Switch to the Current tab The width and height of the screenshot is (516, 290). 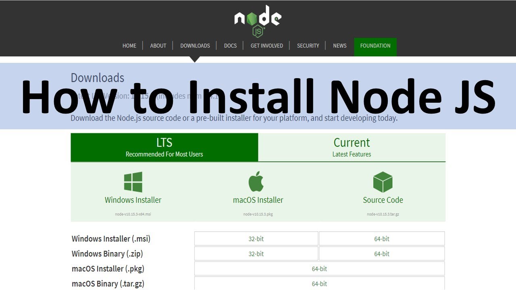pos(352,147)
